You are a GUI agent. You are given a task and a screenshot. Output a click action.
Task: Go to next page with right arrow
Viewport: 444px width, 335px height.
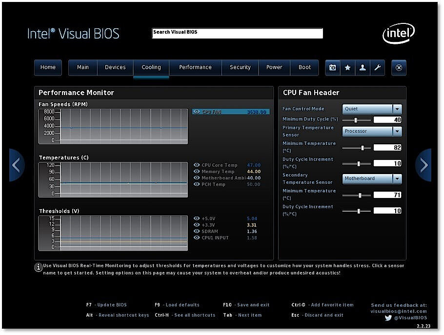[x=423, y=165]
